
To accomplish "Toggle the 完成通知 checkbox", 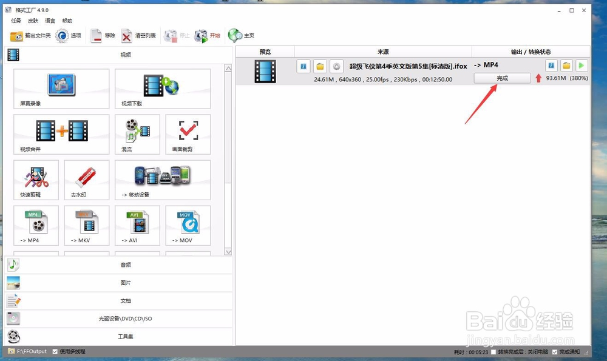I will [x=555, y=352].
